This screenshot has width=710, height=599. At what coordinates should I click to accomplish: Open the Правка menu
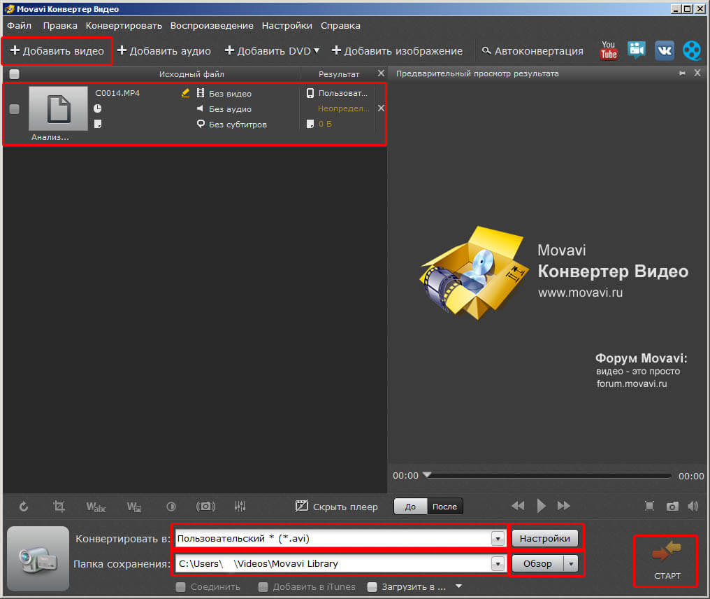60,25
